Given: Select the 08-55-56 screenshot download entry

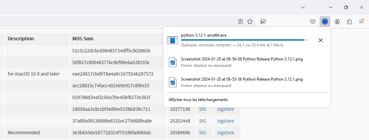Looking at the screenshot, I should tap(246, 82).
